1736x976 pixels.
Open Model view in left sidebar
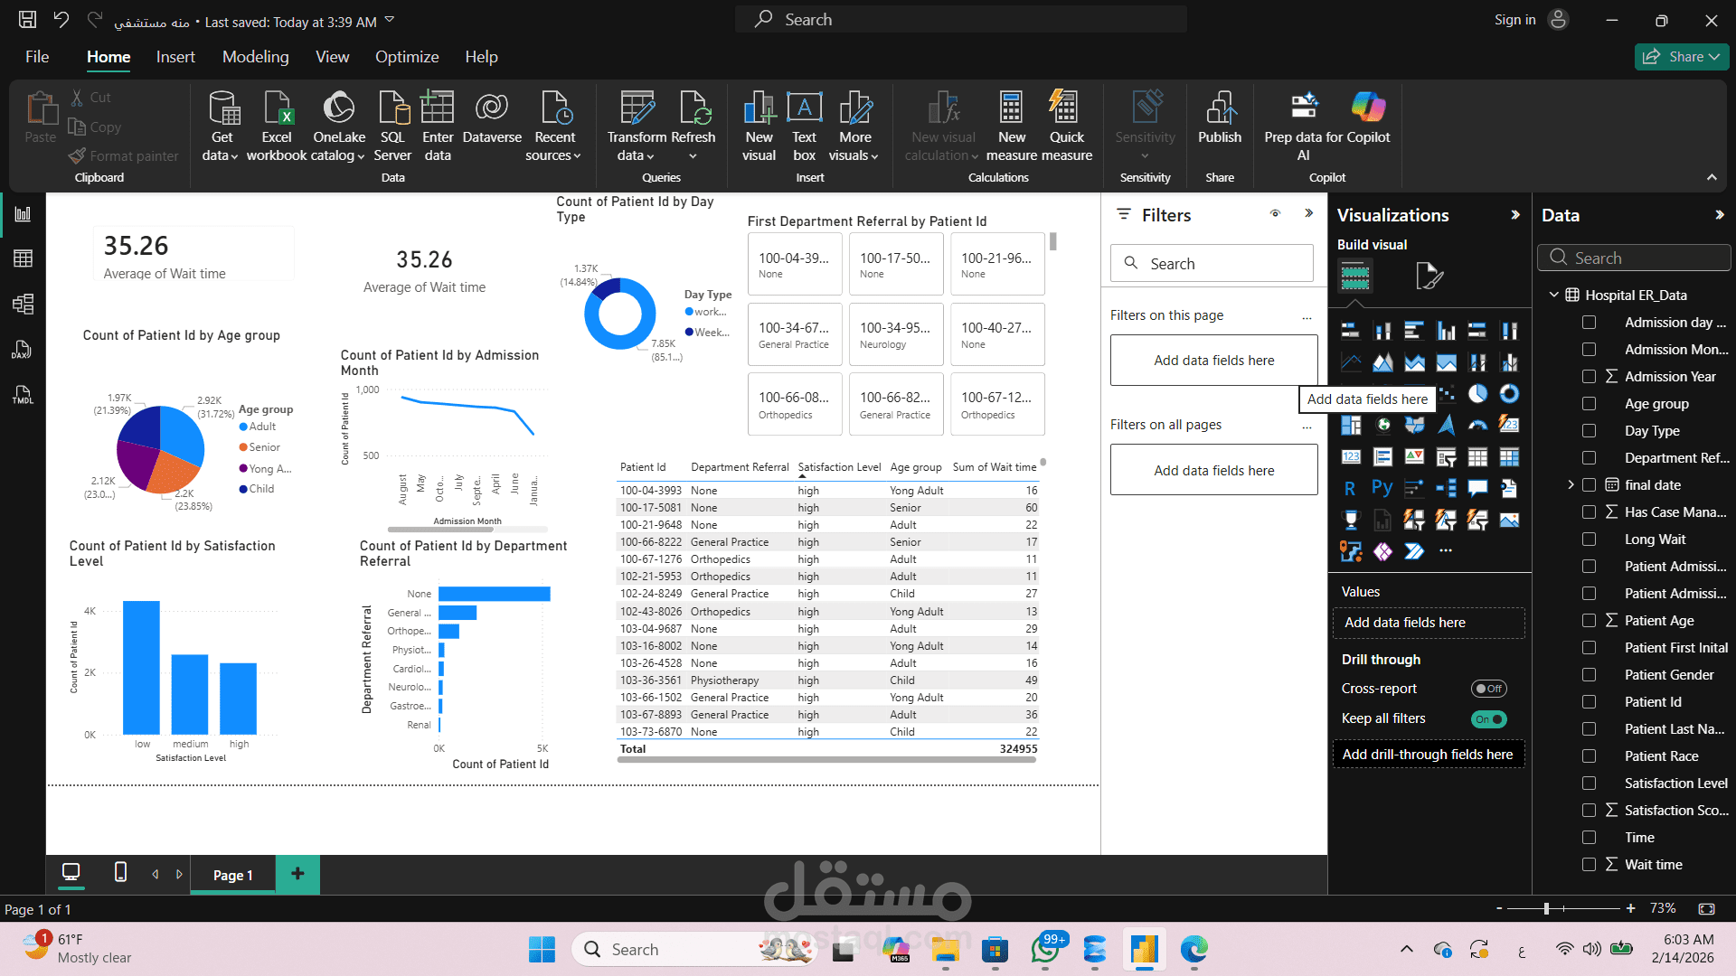pos(23,304)
